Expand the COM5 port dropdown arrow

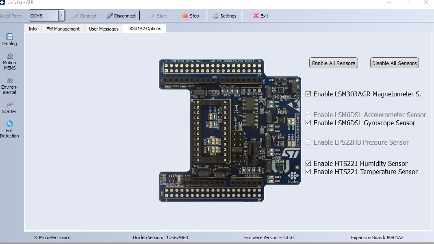click(62, 16)
